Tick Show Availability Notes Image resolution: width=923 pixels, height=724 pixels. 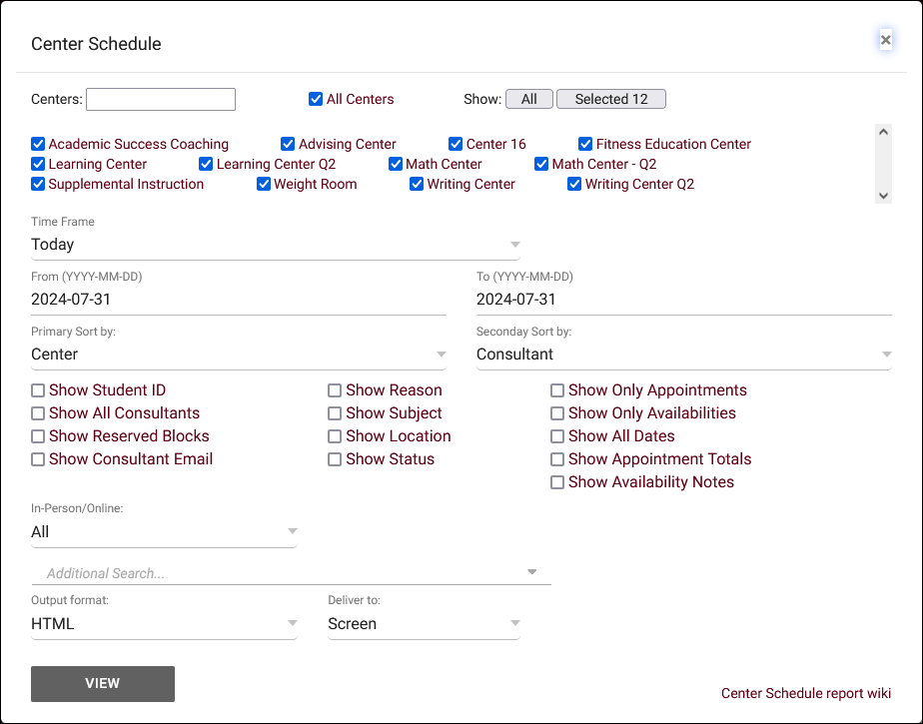[557, 482]
